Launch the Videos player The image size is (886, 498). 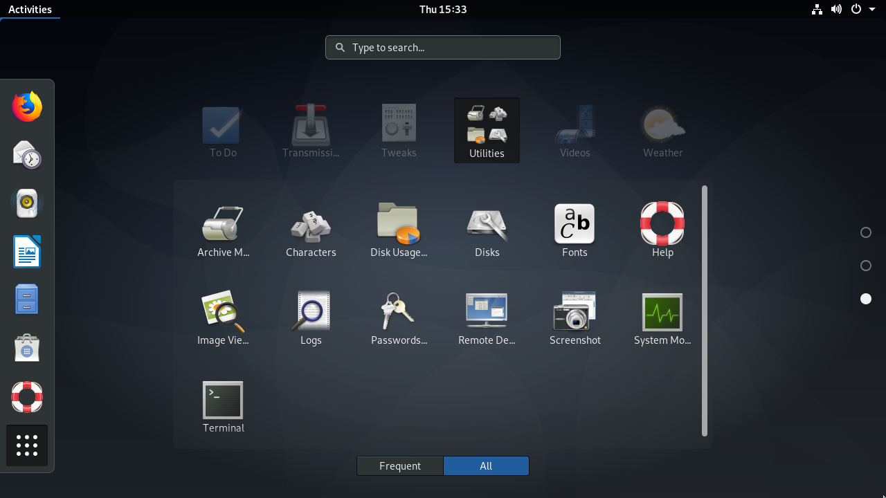[x=575, y=131]
